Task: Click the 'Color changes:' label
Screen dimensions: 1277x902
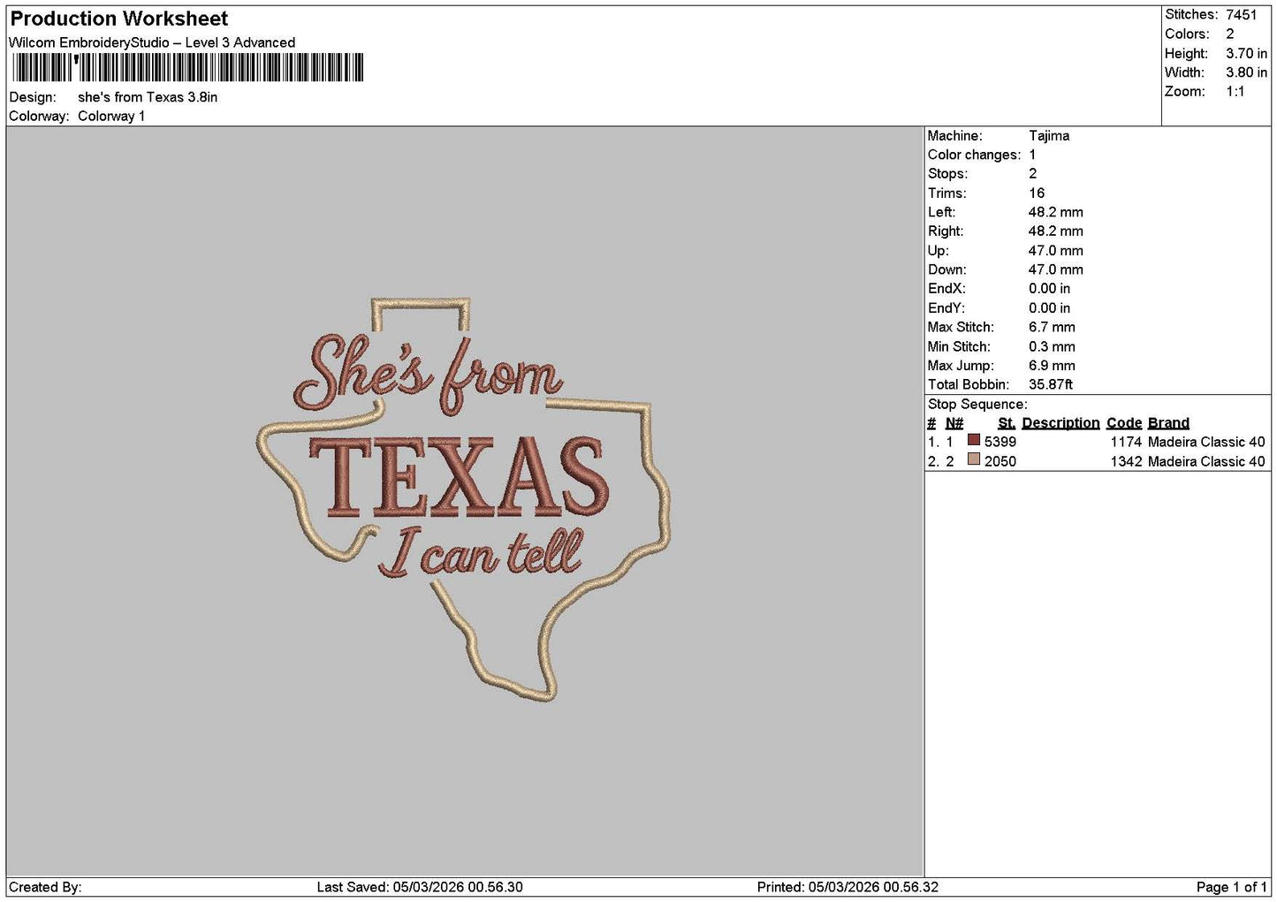Action: click(x=974, y=155)
